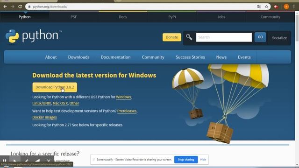Open the orange profile avatar
This screenshot has width=299, height=168.
click(286, 7)
